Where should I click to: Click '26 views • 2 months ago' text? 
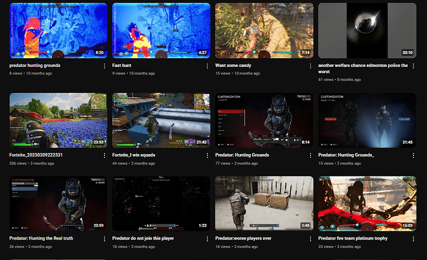(30, 246)
